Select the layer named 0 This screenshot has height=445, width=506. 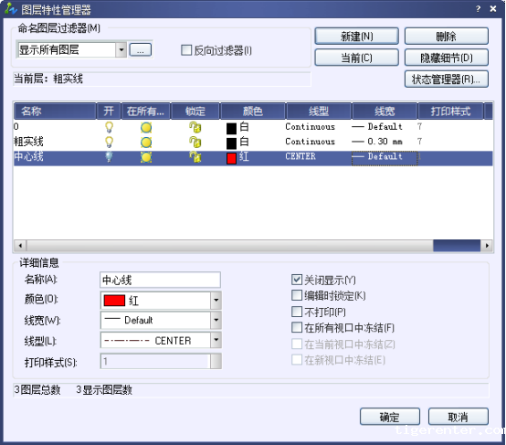16,127
